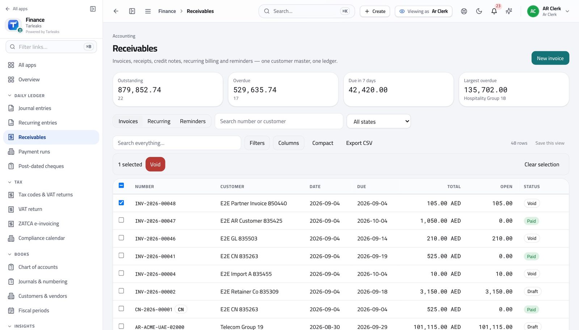This screenshot has width=579, height=330.
Task: Open Post-dated cheques in the sidebar
Action: (x=51, y=166)
